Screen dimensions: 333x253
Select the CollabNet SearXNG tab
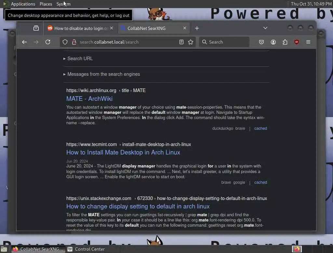153,28
